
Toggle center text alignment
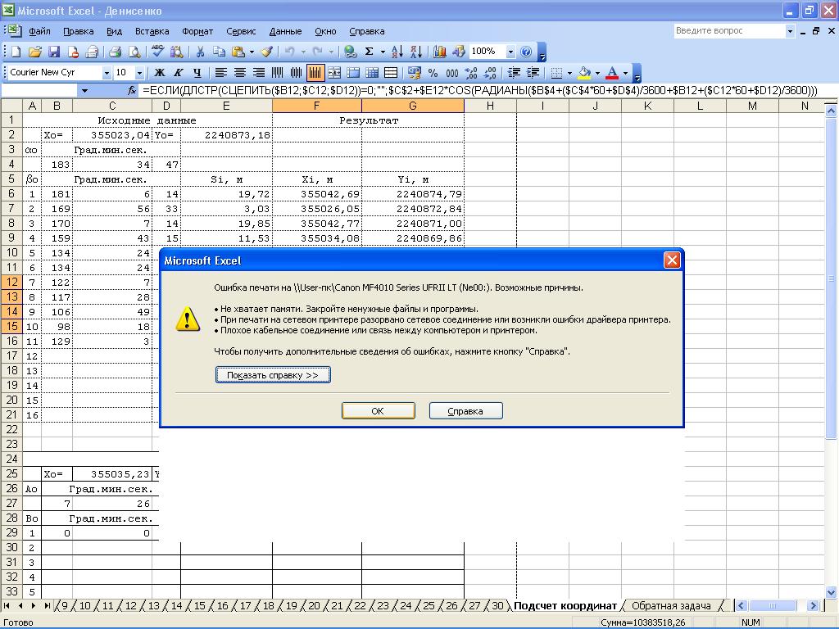[x=240, y=73]
